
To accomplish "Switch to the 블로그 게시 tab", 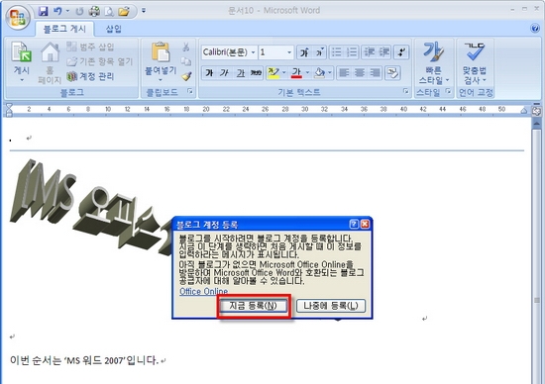I will coord(64,29).
